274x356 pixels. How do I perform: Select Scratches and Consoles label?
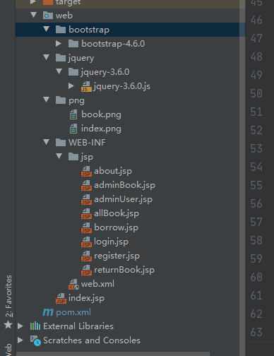coord(92,340)
